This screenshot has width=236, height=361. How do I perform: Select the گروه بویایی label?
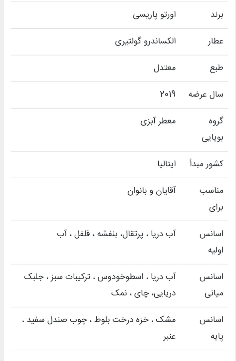tap(213, 130)
